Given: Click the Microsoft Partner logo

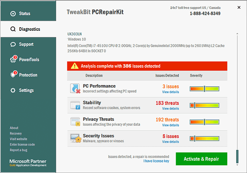Looking at the screenshot, I should (x=28, y=163).
